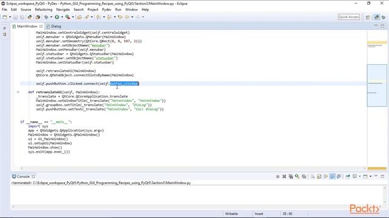The height and width of the screenshot is (218, 389).
Task: Open the Search flashlight dropdown arrow
Action: click(x=92, y=17)
